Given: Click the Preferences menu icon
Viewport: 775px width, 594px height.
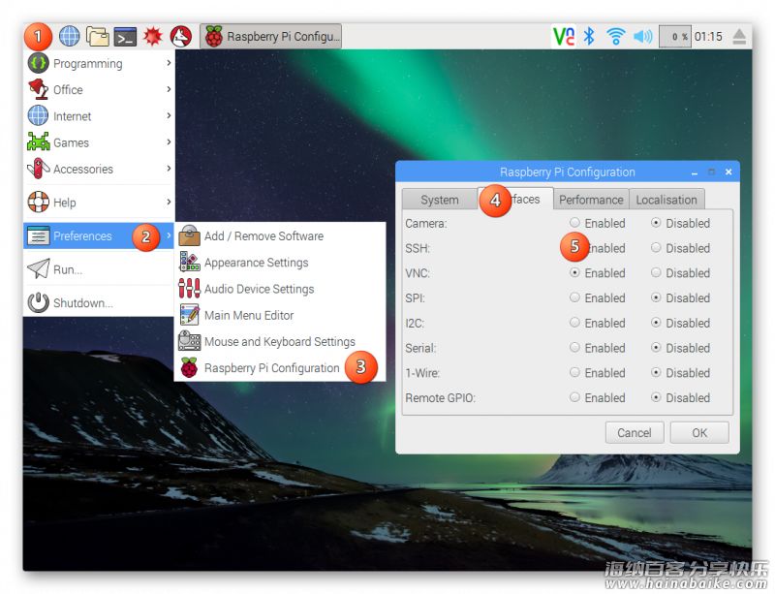Looking at the screenshot, I should tap(38, 235).
